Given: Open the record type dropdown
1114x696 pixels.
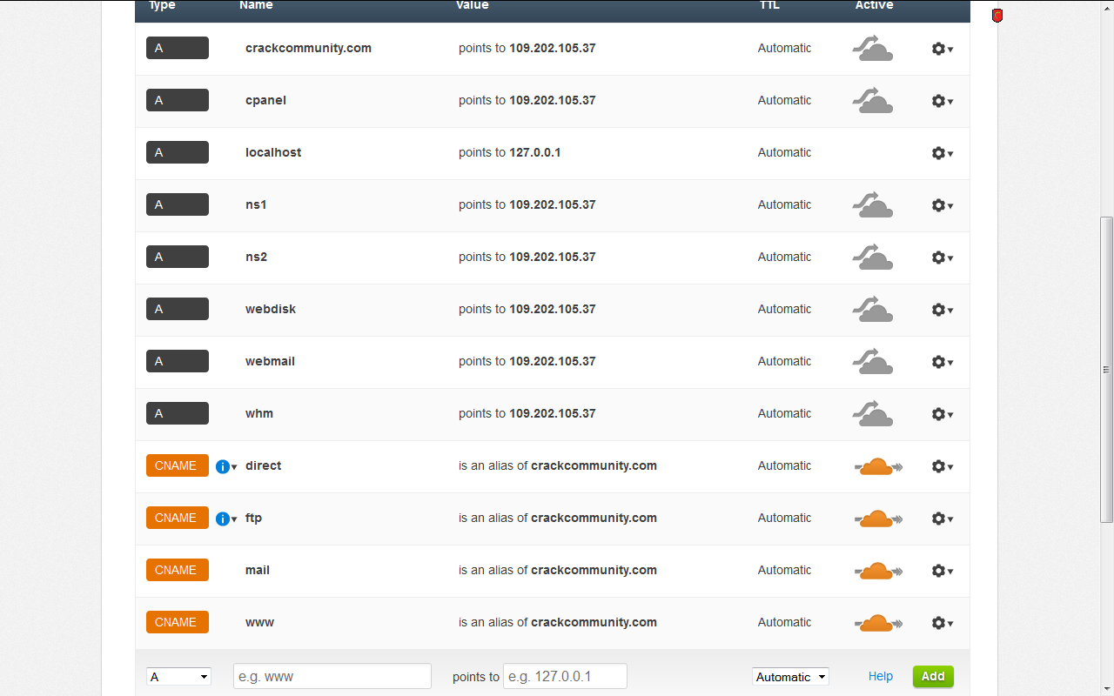Looking at the screenshot, I should [178, 677].
